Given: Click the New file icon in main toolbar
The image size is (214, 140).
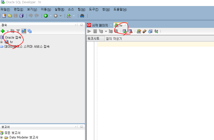Looking at the screenshot, I should [4, 16].
